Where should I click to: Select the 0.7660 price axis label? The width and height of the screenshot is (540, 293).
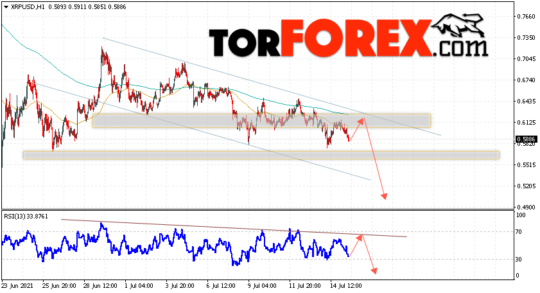click(x=527, y=16)
